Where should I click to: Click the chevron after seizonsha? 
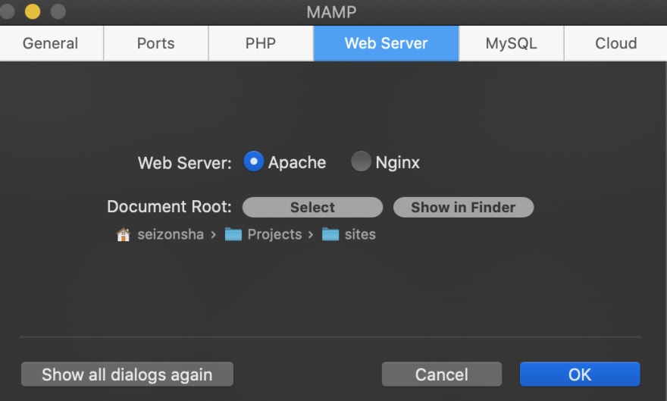pos(214,235)
